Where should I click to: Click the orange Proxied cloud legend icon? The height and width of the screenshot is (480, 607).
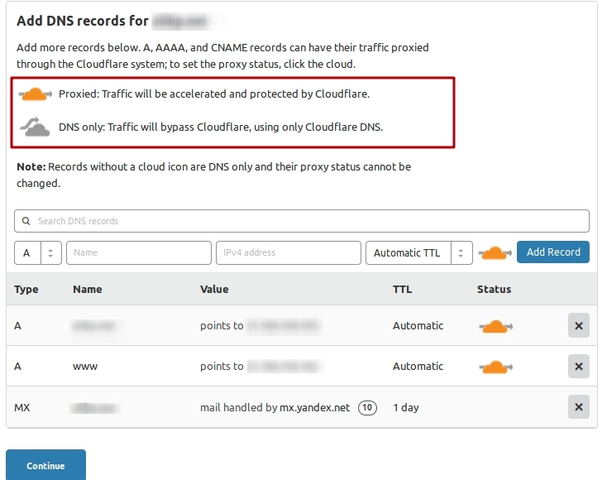[36, 94]
